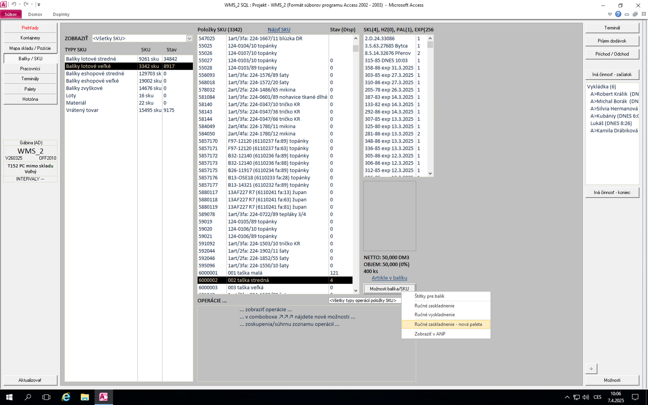Screen dimensions: 648x405
Task: Click the Access Help question mark icon
Action: 618,14
